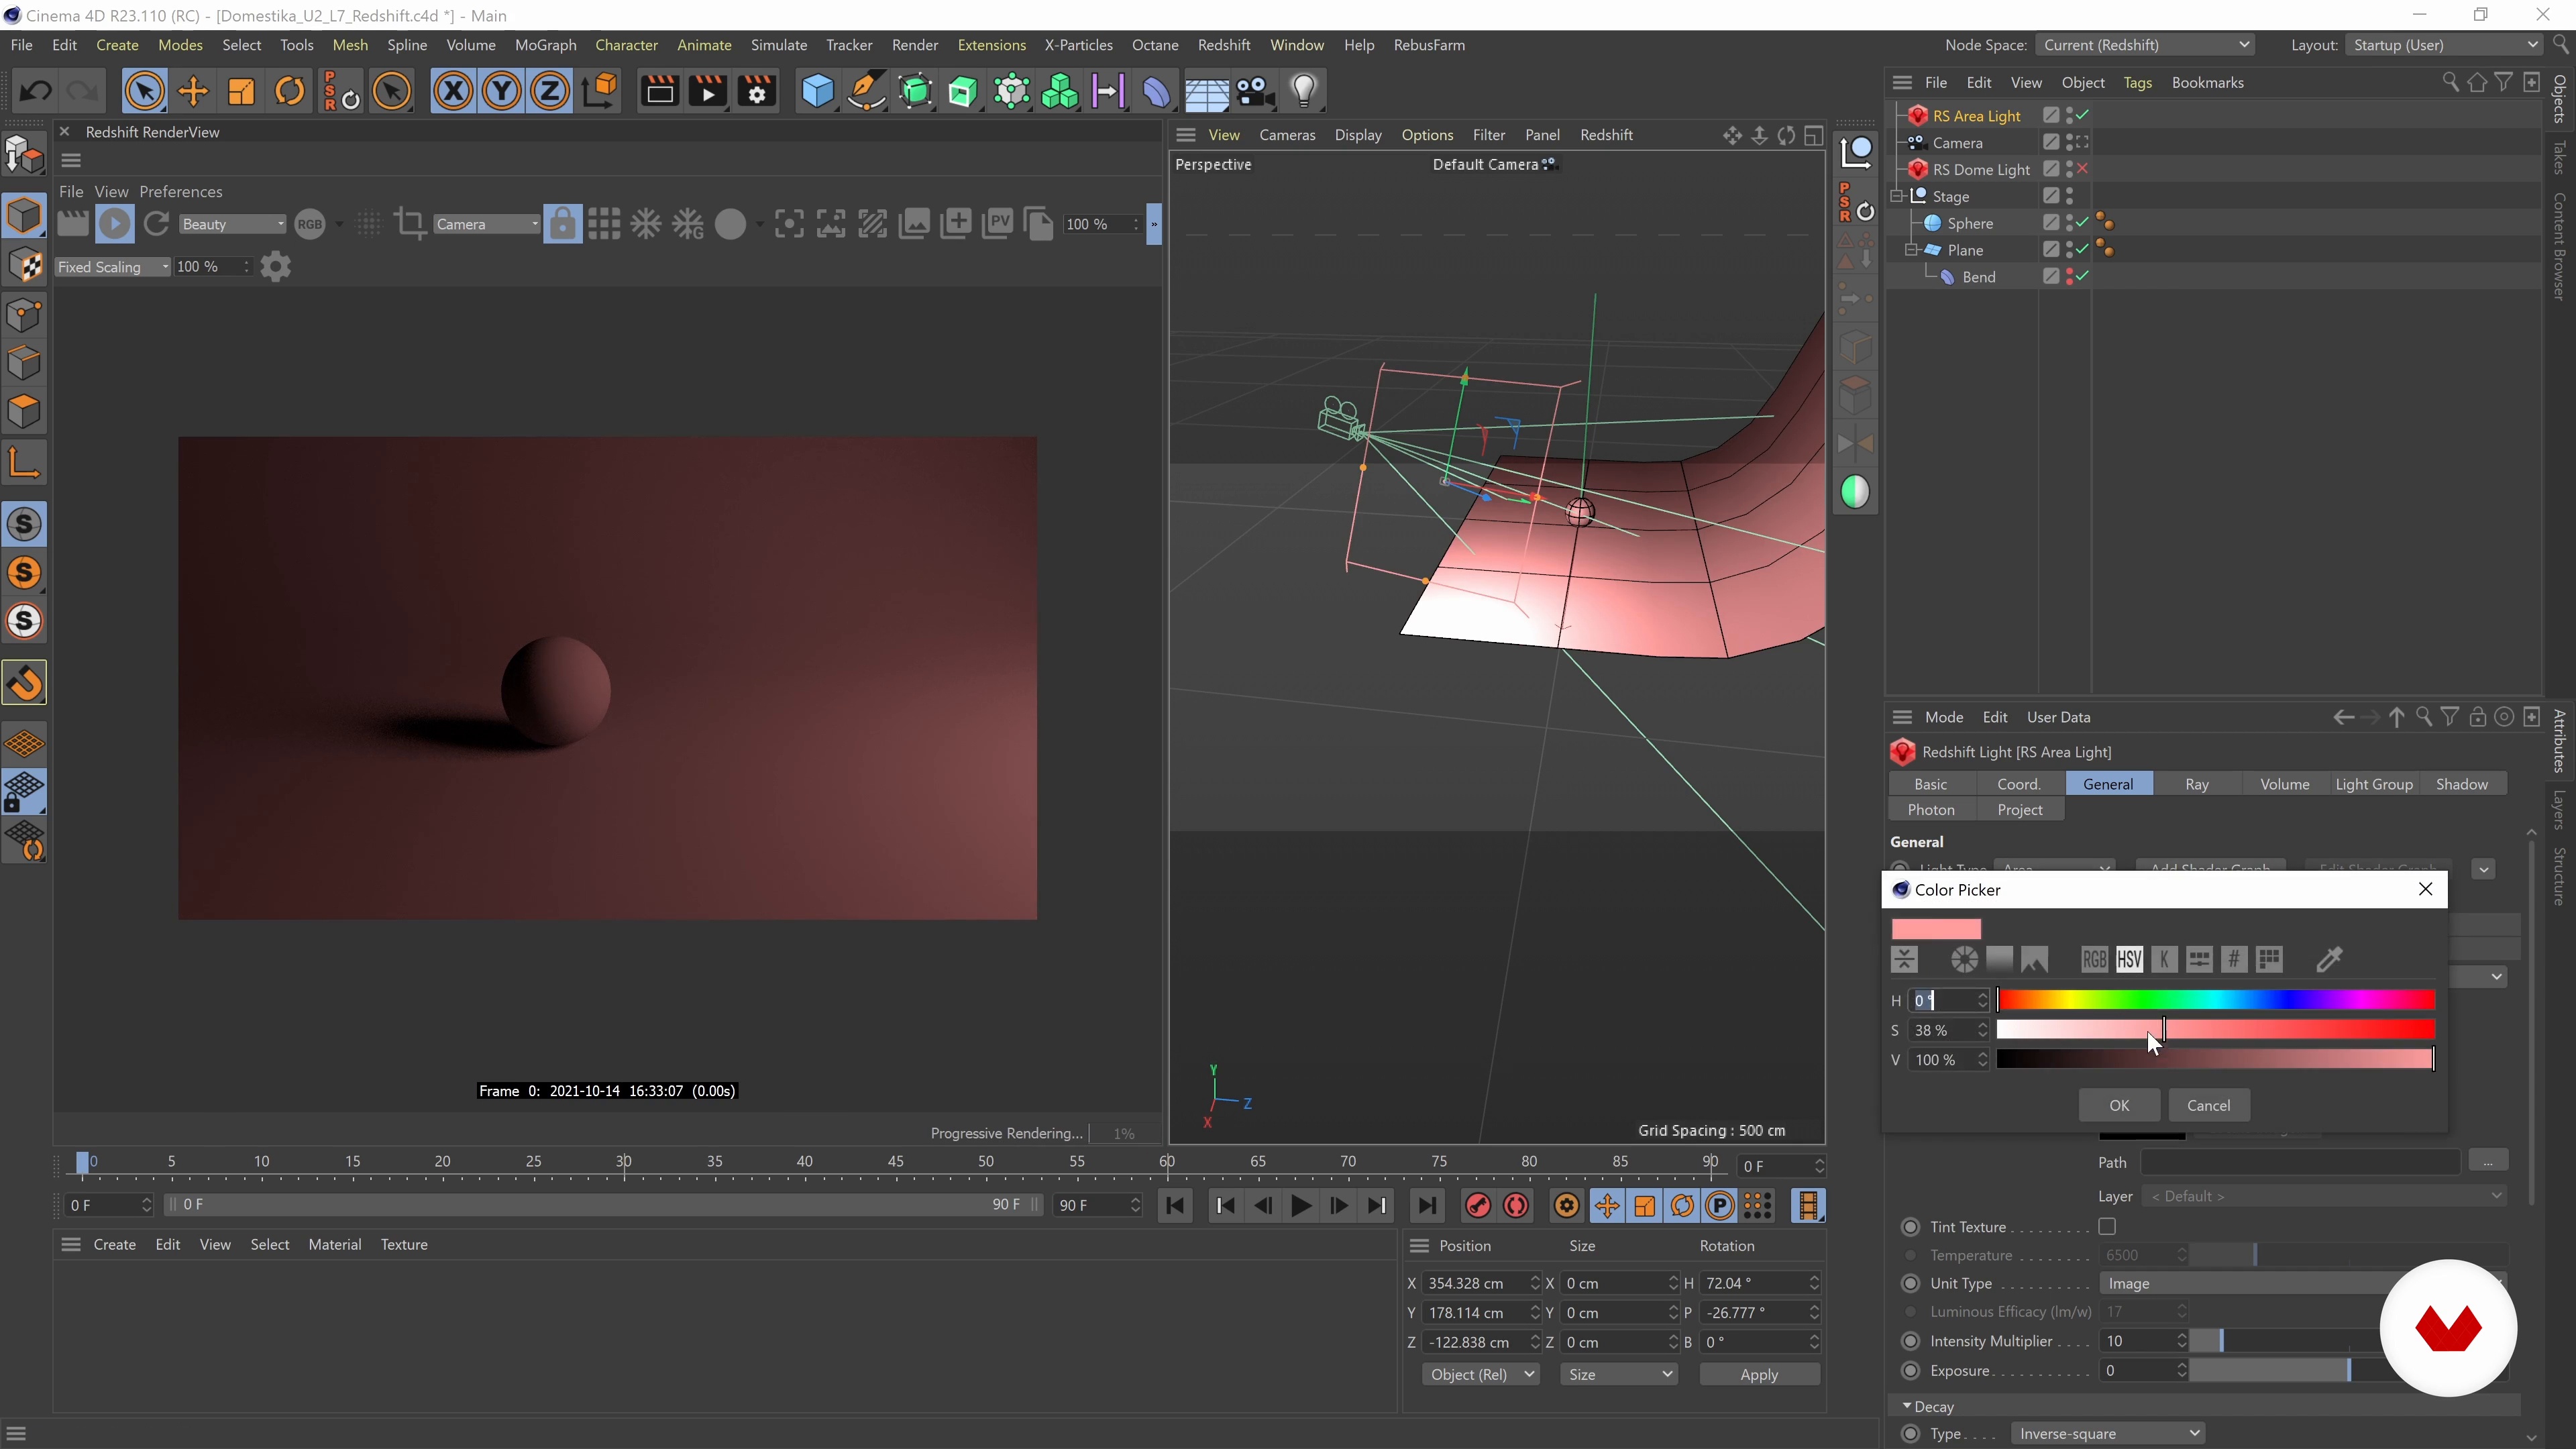Switch to the Shadow tab
Viewport: 2576px width, 1449px height.
tap(2462, 784)
